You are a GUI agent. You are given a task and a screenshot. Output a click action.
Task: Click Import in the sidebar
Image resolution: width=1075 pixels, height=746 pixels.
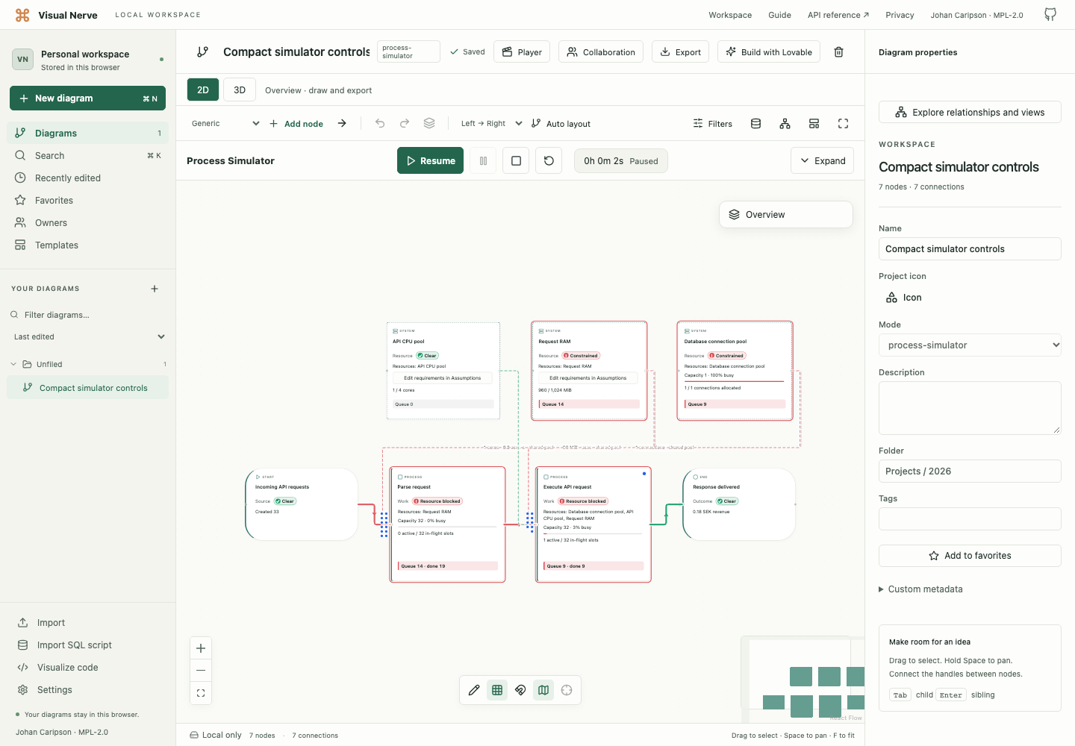[x=88, y=623]
